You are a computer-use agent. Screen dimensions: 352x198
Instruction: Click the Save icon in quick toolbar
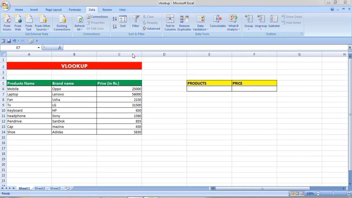9,41
